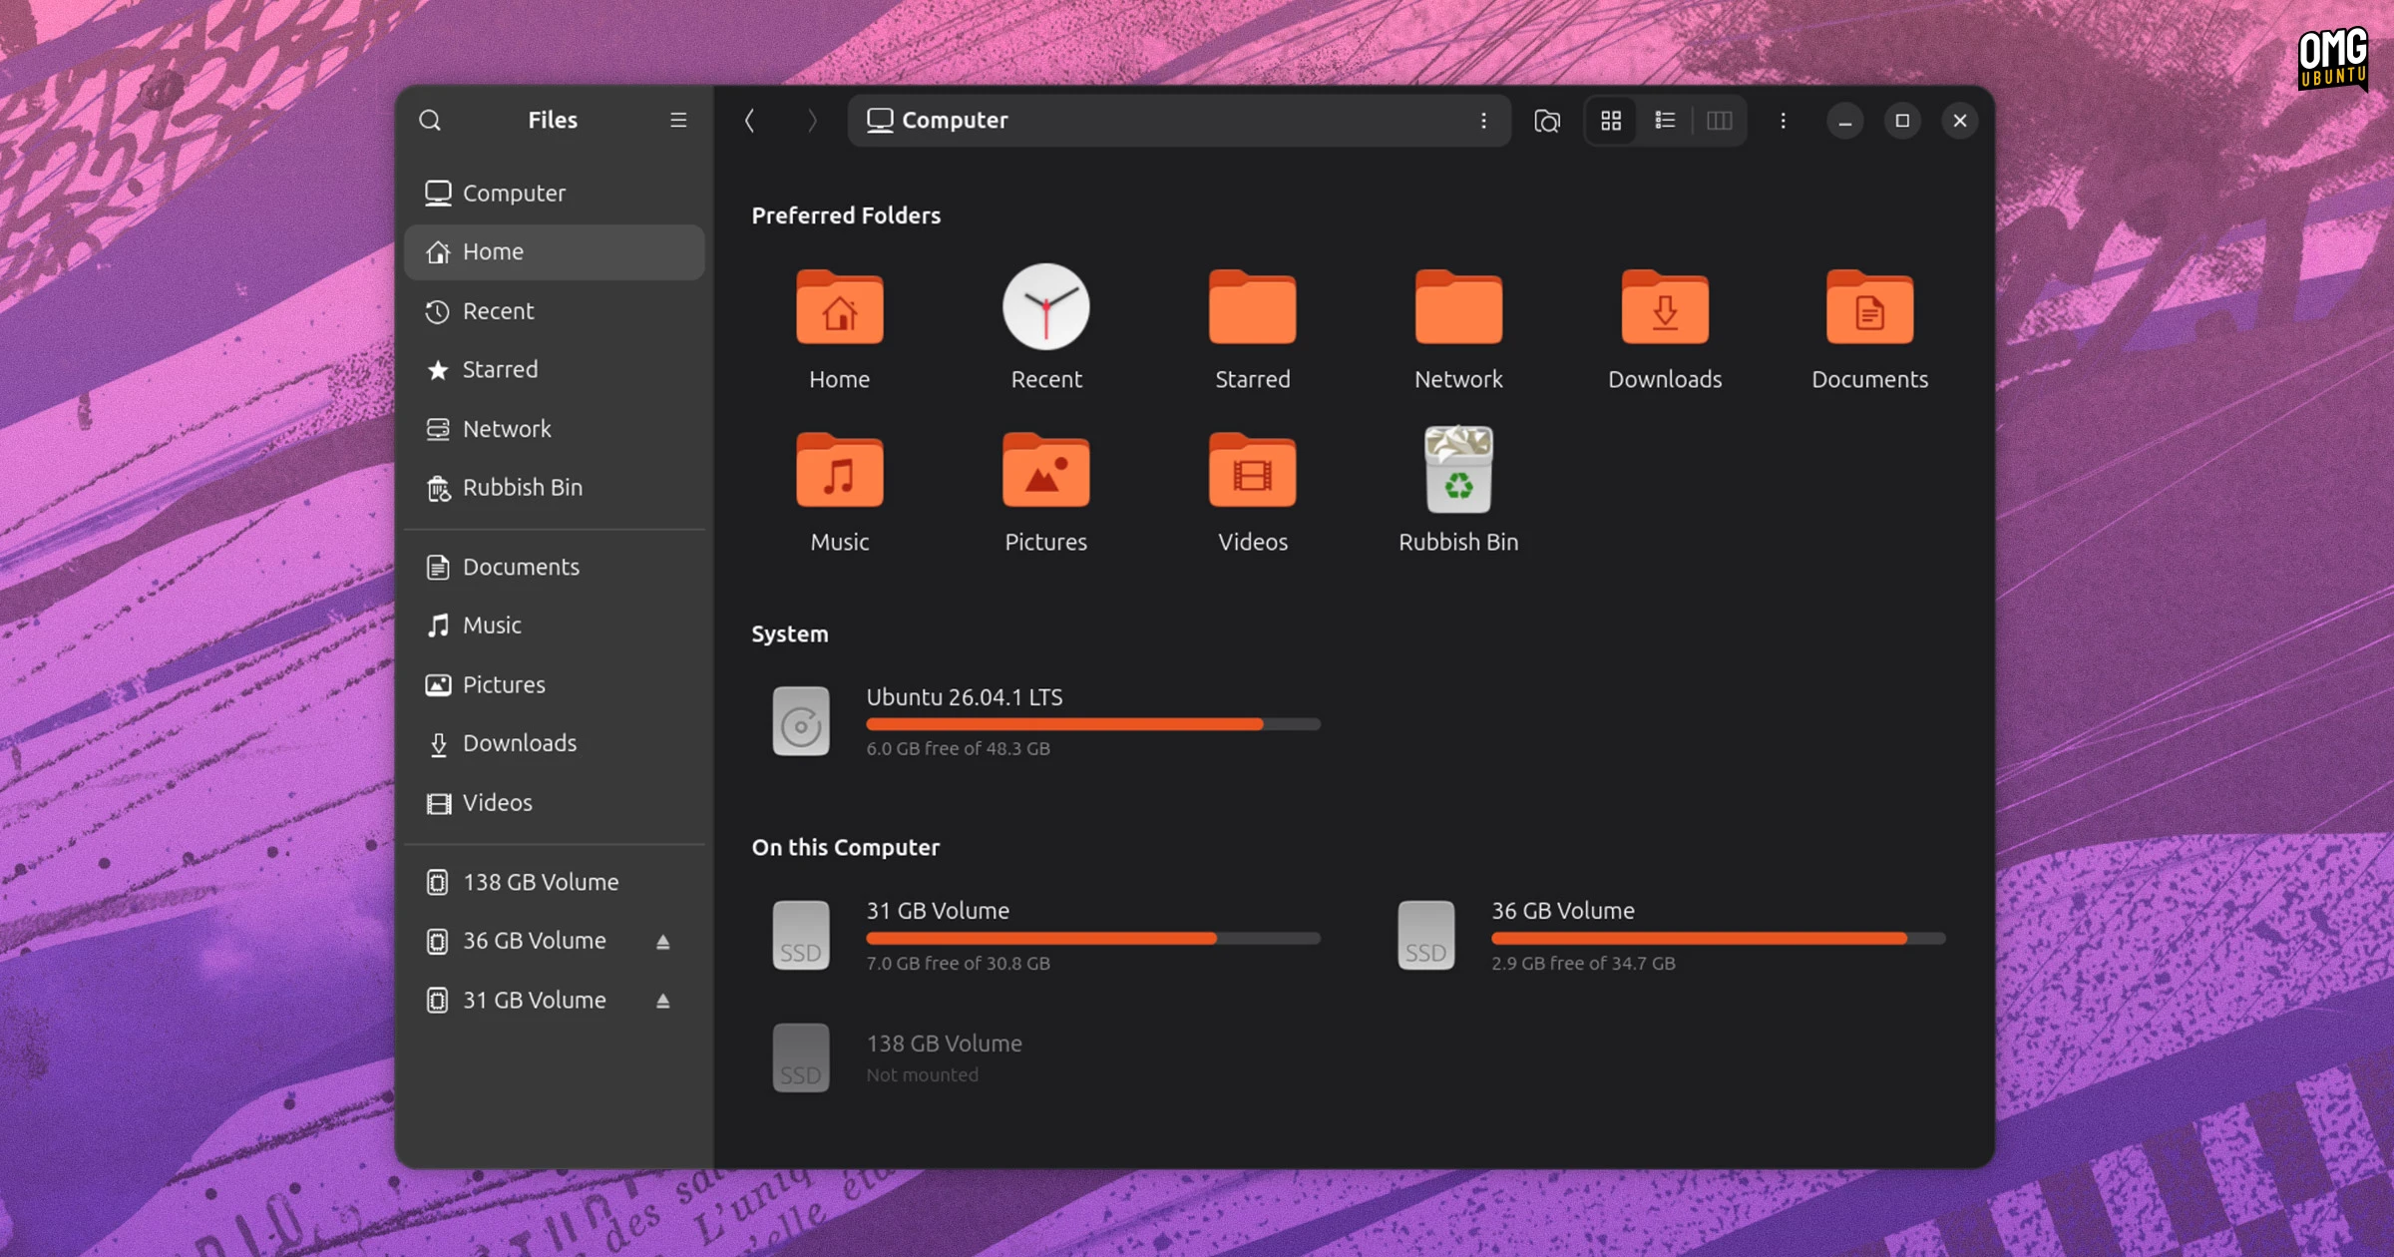The image size is (2394, 1257).
Task: Open the window main options menu
Action: (1784, 121)
